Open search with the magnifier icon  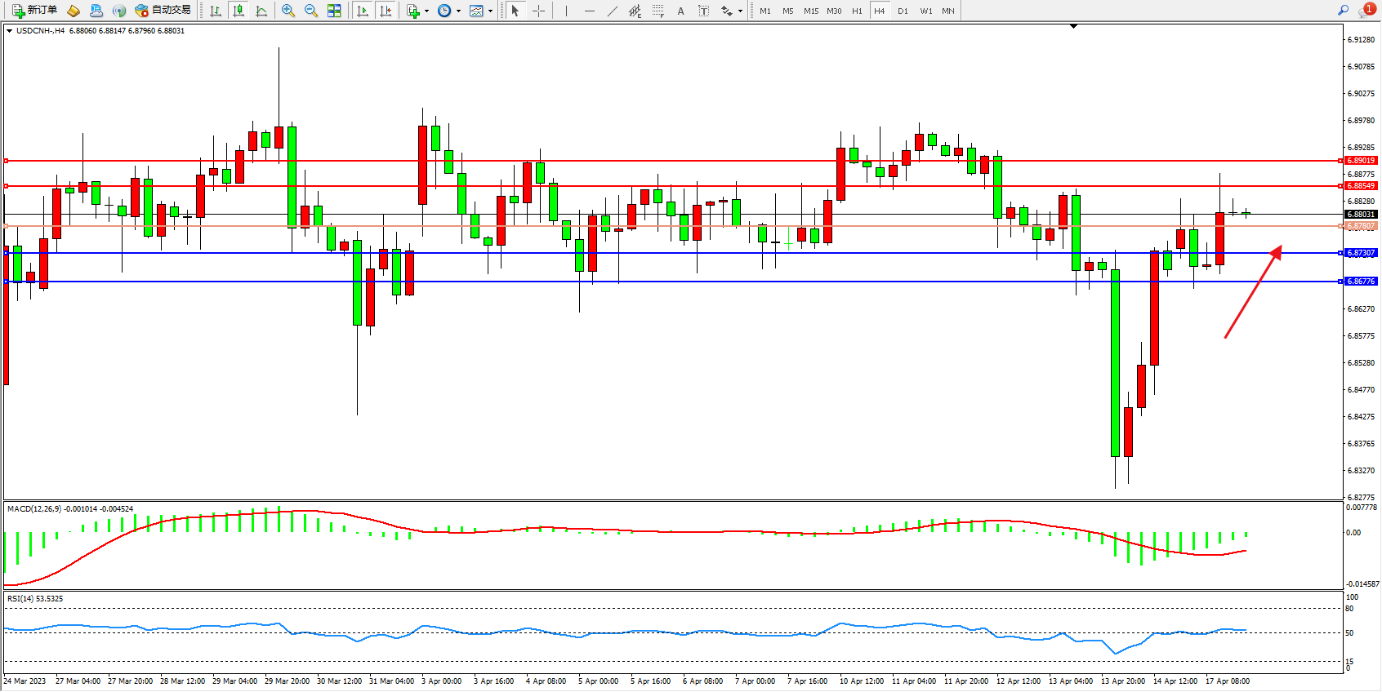[1343, 11]
